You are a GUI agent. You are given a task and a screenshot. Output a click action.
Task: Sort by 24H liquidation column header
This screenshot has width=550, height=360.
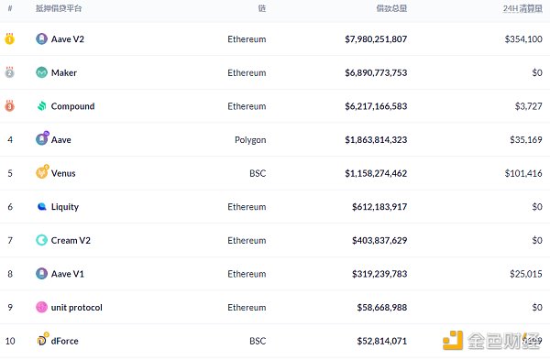click(522, 8)
